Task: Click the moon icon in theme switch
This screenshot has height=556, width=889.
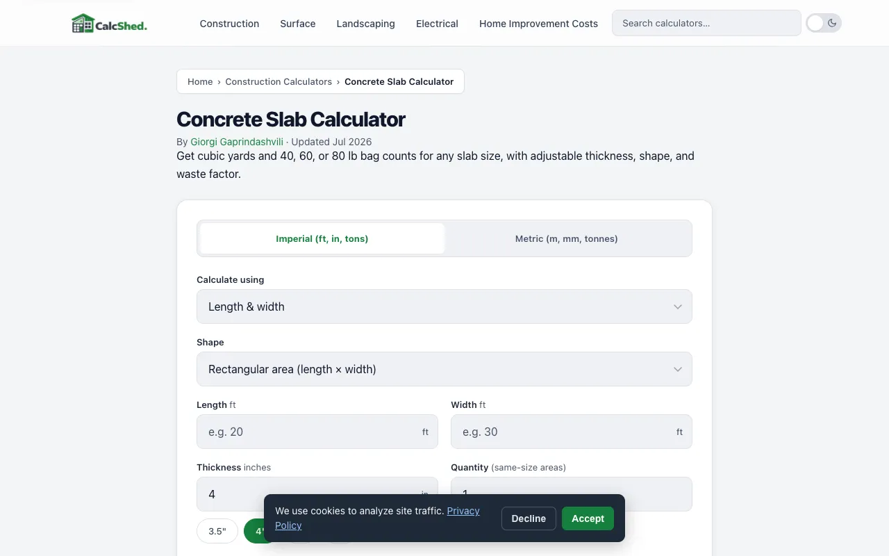Action: tap(832, 23)
